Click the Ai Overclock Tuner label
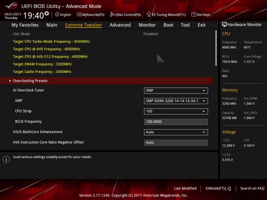 pos(28,90)
